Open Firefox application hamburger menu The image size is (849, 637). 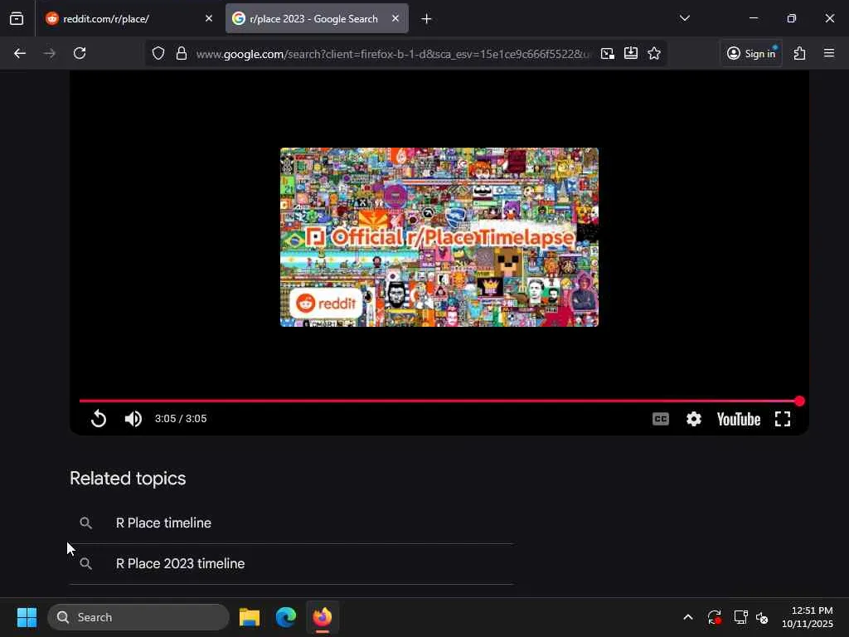tap(829, 53)
